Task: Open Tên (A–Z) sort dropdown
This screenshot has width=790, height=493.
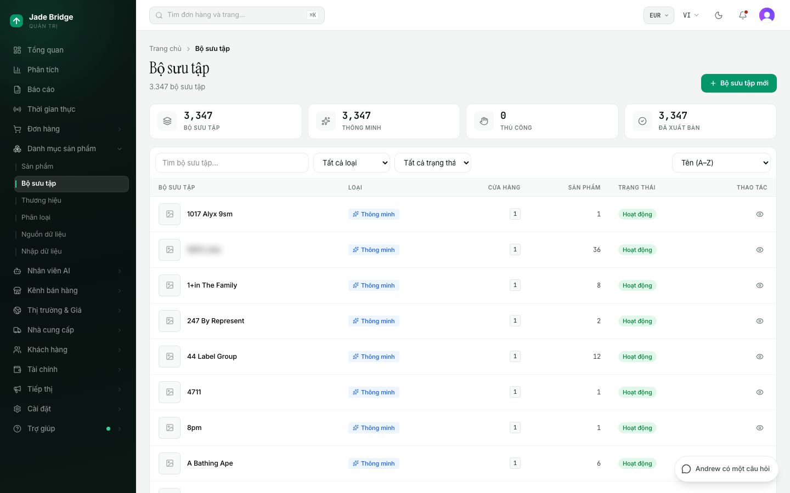Action: (721, 163)
